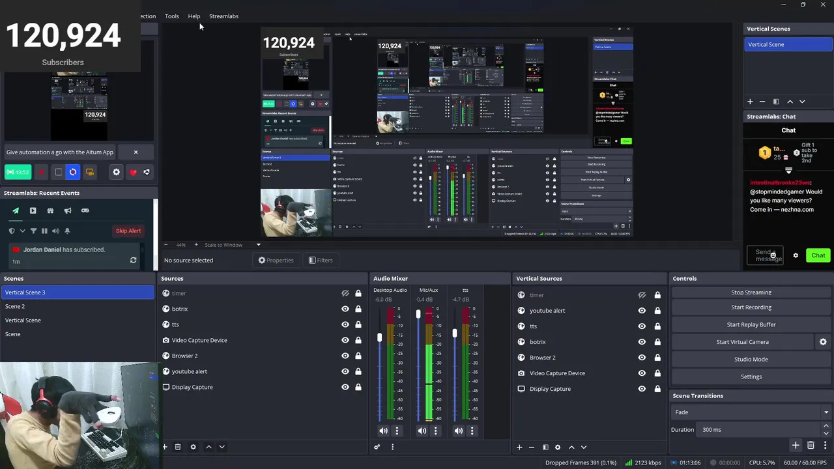
Task: Delete selected source with trash icon
Action: pos(177,447)
